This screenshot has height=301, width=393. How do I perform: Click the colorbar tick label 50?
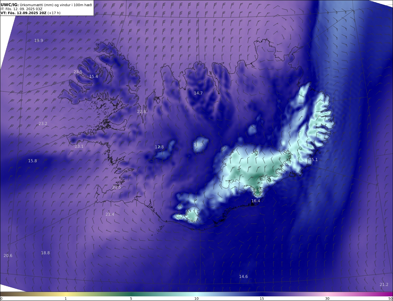pos(391,299)
